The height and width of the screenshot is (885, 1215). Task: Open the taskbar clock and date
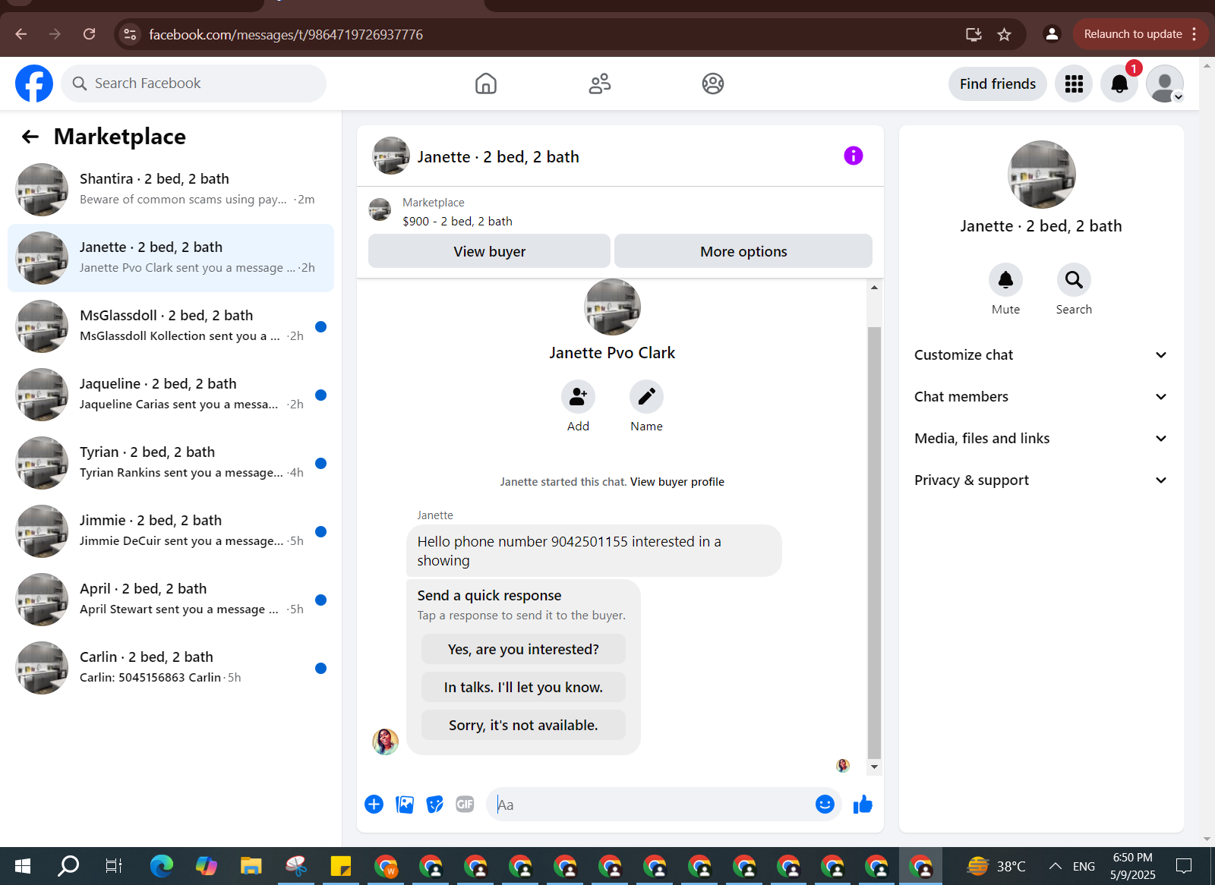point(1132,866)
